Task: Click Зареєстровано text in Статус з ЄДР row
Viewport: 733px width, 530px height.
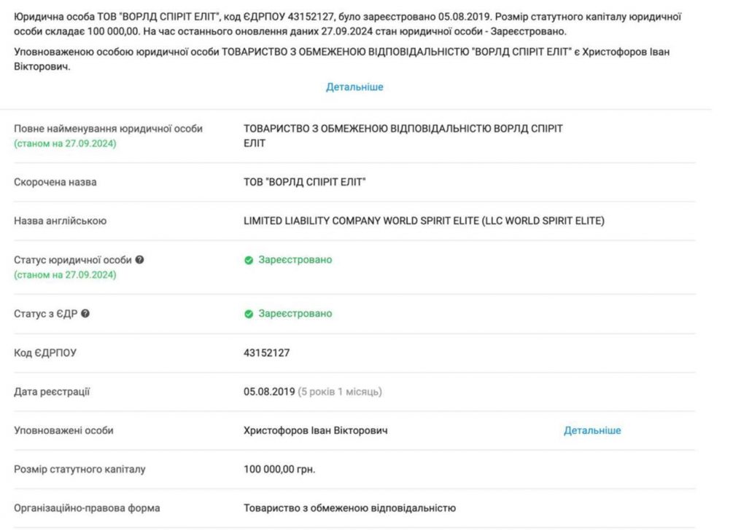Action: pos(295,314)
